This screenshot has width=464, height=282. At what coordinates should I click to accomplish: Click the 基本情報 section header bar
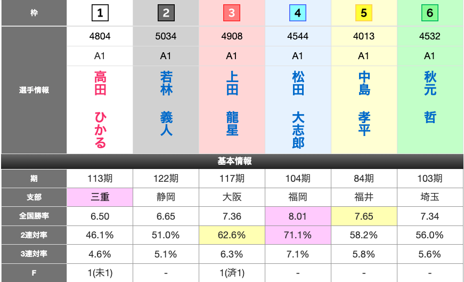point(232,161)
